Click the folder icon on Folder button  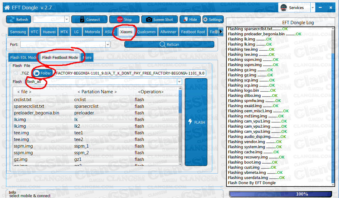(37, 73)
